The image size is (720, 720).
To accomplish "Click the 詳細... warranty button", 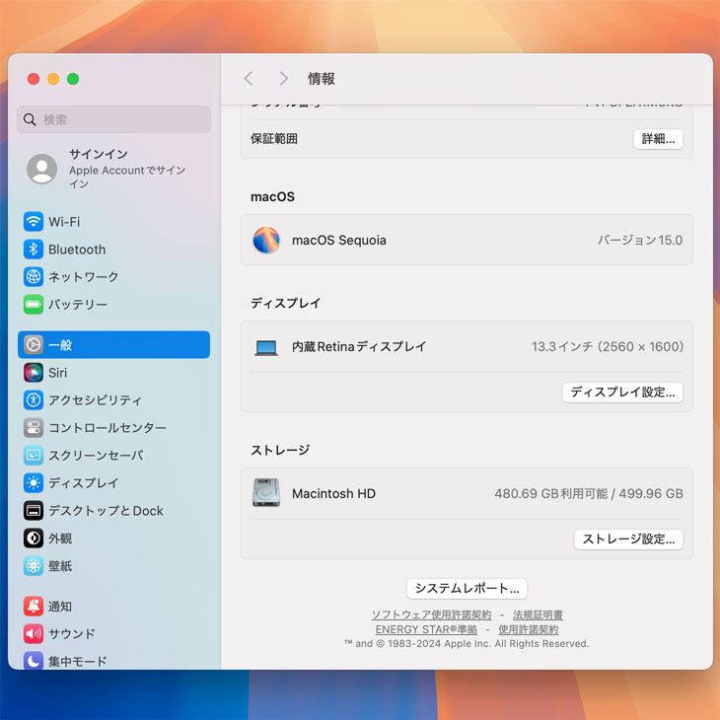I will tap(658, 139).
